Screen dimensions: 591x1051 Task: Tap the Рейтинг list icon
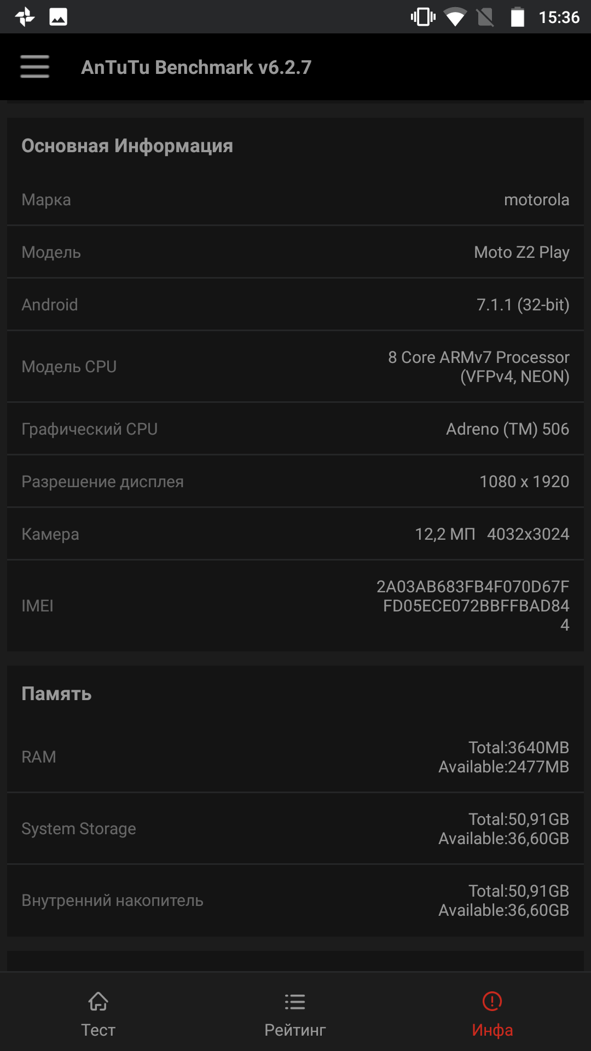coord(295,1002)
